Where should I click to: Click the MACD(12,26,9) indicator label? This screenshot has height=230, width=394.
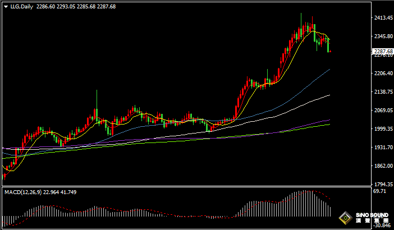coord(24,192)
